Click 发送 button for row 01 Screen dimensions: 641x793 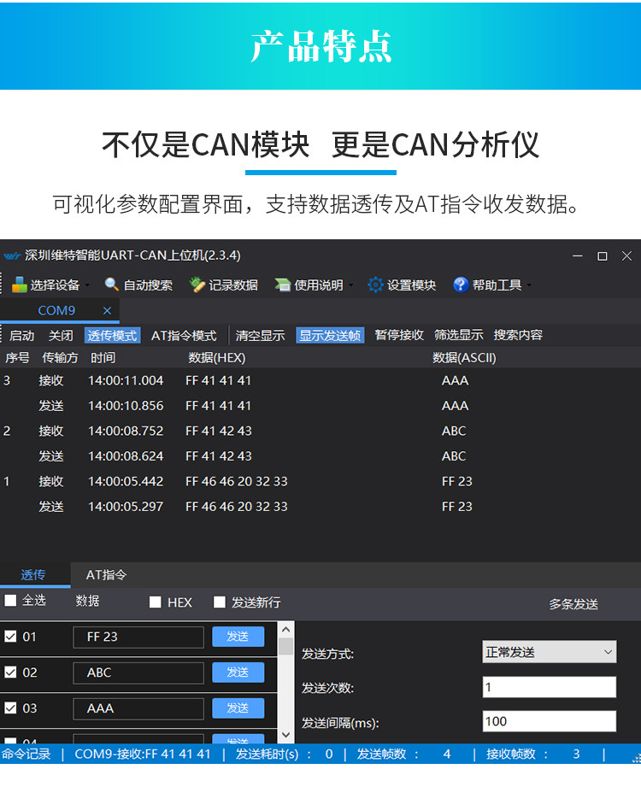238,637
